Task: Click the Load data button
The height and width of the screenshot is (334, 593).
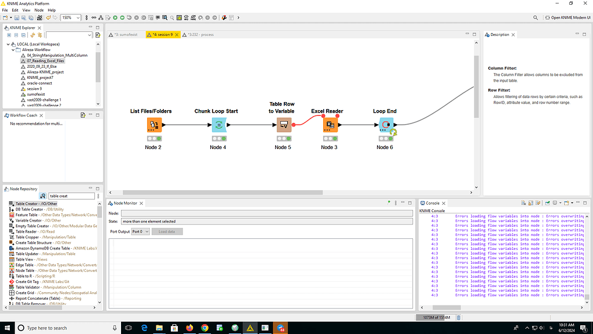Action: coord(166,233)
